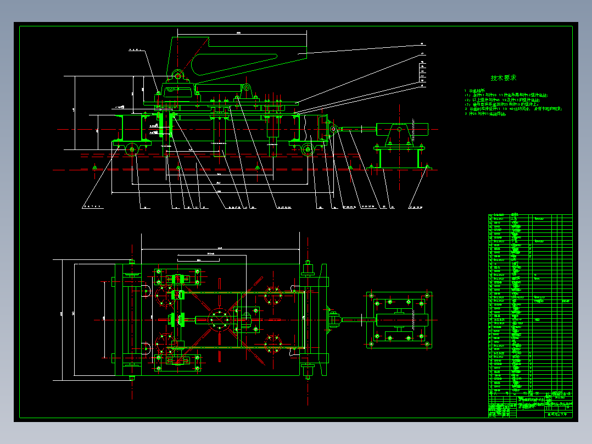Image resolution: width=592 pixels, height=444 pixels.
Task: Select the vertical dimension left of plan view
Action: coord(63,320)
